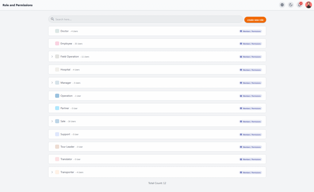Click the Manager color swatch
The image size is (314, 192).
57,83
